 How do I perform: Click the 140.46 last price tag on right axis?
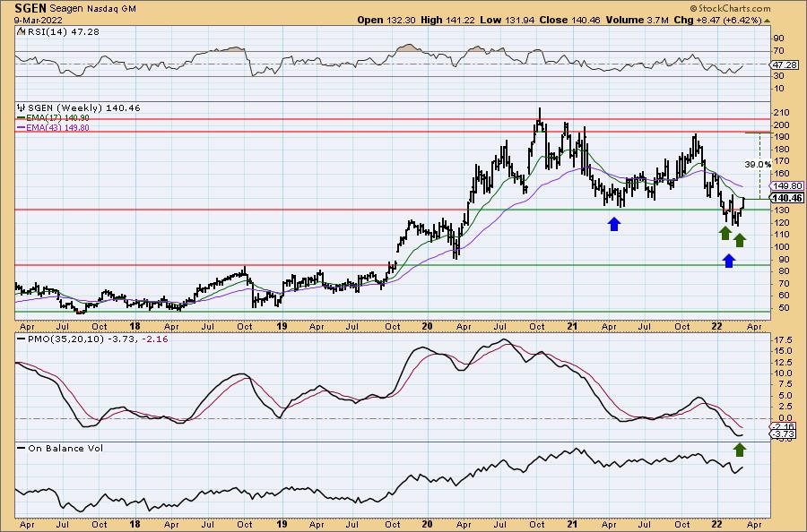click(787, 199)
